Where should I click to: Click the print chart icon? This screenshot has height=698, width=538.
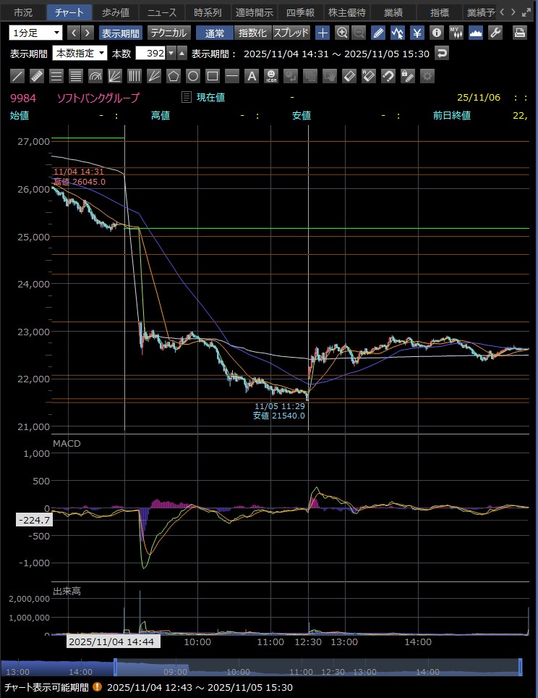[x=519, y=33]
